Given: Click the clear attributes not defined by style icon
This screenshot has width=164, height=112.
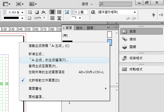Looking at the screenshot, I should pyautogui.click(x=134, y=18).
